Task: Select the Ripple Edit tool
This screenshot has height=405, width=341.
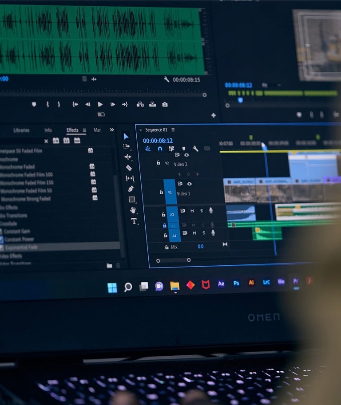Action: pyautogui.click(x=128, y=157)
